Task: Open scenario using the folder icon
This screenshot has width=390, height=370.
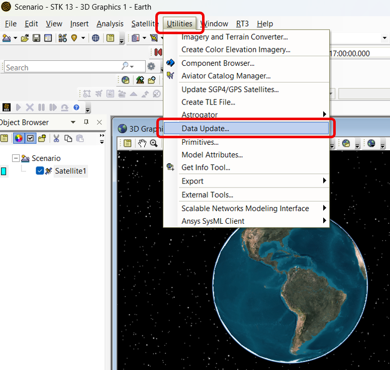Action: 25,38
